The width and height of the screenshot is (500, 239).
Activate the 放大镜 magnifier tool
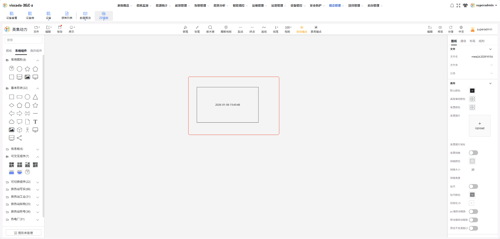(x=210, y=29)
